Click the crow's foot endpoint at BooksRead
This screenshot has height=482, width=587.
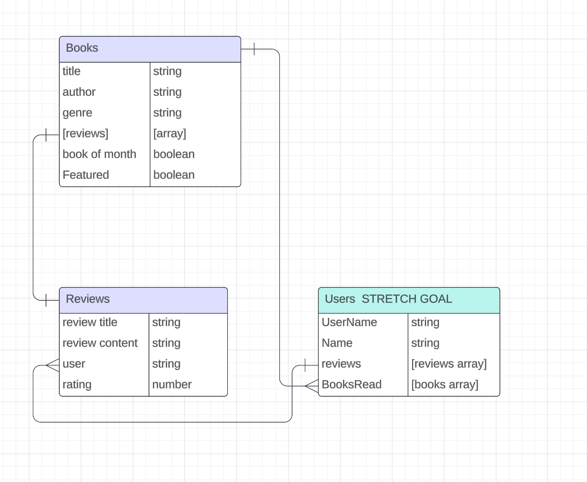pyautogui.click(x=312, y=386)
